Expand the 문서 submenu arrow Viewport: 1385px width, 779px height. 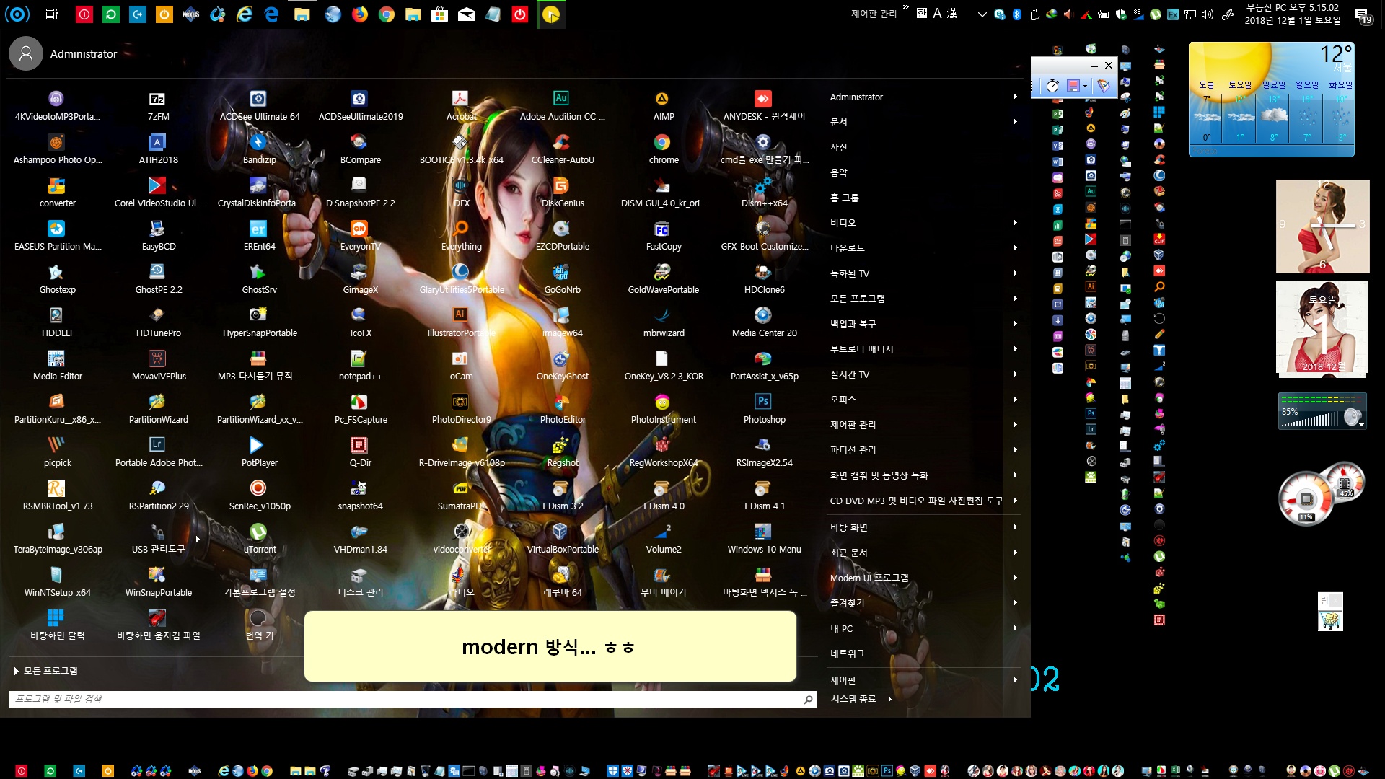[1014, 122]
